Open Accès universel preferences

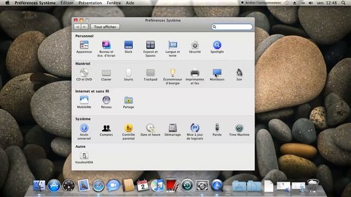[84, 132]
